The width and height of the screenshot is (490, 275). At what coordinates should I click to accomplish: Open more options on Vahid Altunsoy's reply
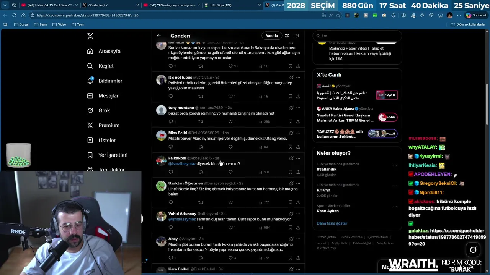click(x=298, y=214)
